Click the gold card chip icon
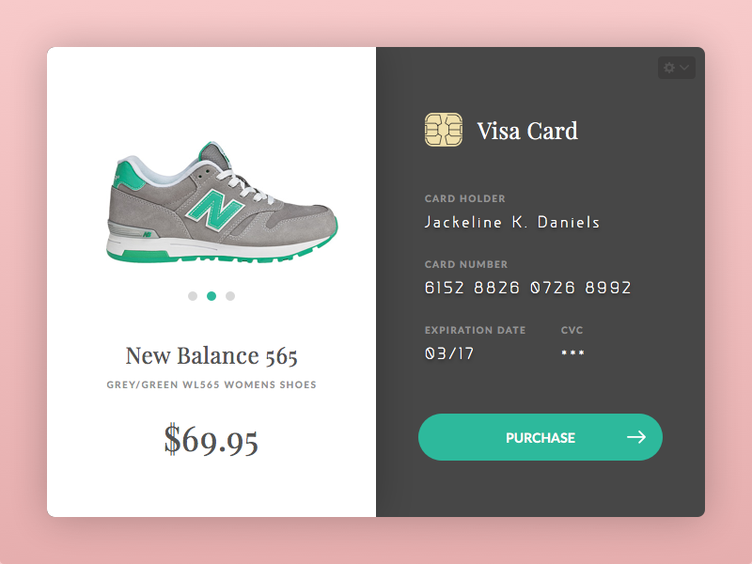752x564 pixels. tap(443, 130)
